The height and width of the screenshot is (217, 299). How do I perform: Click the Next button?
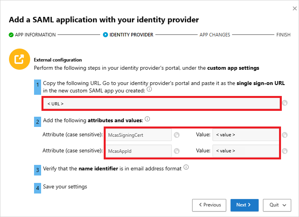[x=244, y=205]
